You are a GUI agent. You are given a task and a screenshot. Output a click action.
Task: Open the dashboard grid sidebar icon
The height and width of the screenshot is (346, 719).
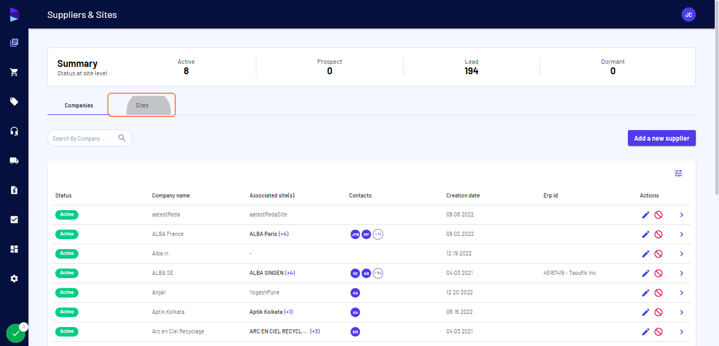[x=14, y=249]
